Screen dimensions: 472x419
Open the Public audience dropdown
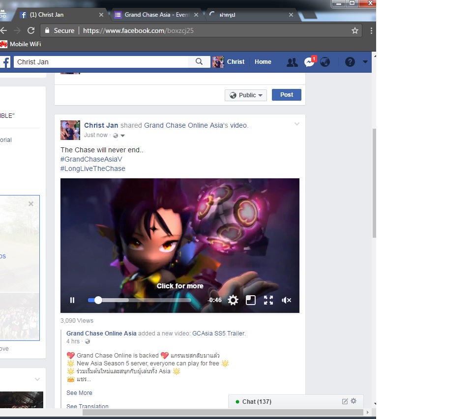(x=246, y=95)
